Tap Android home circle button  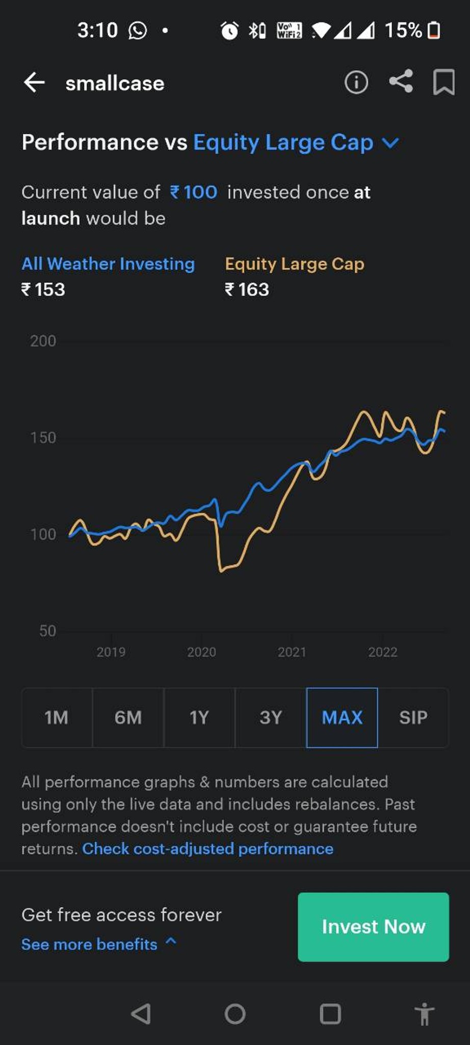[x=235, y=1013]
